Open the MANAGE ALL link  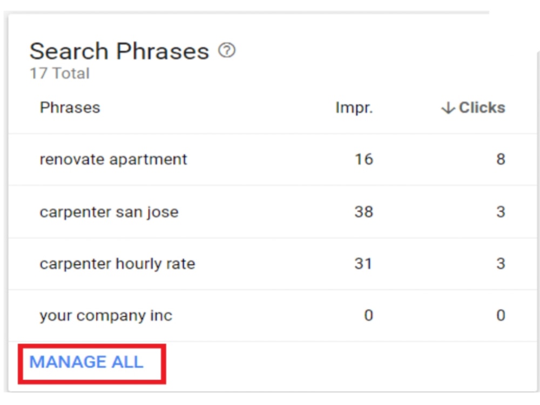click(86, 362)
